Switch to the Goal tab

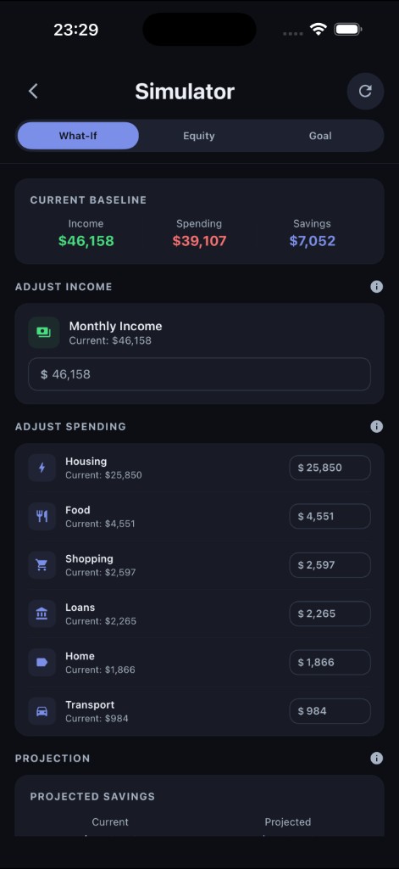coord(320,136)
